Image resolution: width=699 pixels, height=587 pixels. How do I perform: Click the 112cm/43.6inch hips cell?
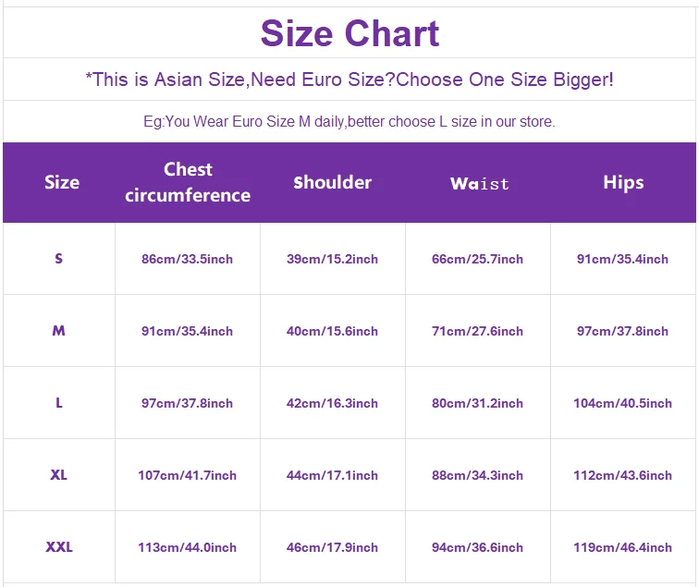pos(622,475)
